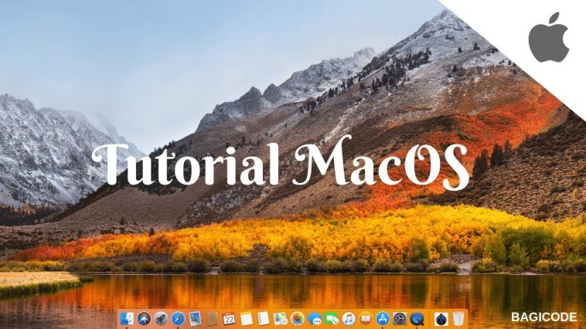Open Calendar icon showing 22
The image size is (586, 329).
click(229, 319)
